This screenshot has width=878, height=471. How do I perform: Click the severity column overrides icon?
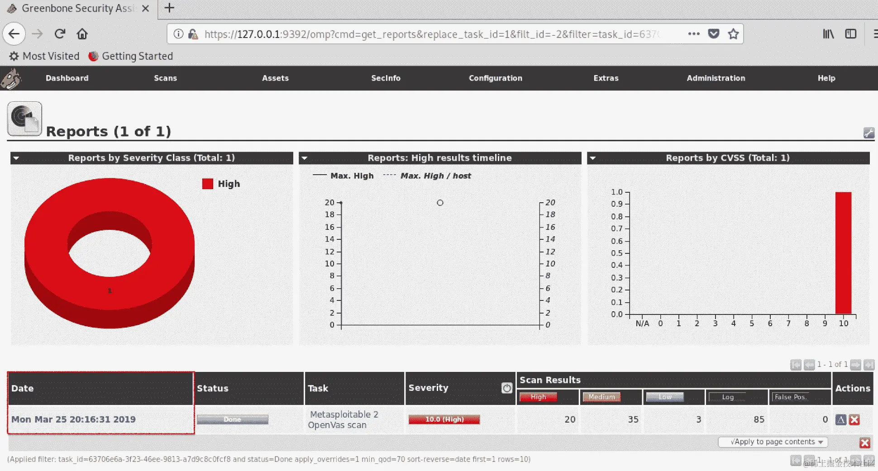507,388
